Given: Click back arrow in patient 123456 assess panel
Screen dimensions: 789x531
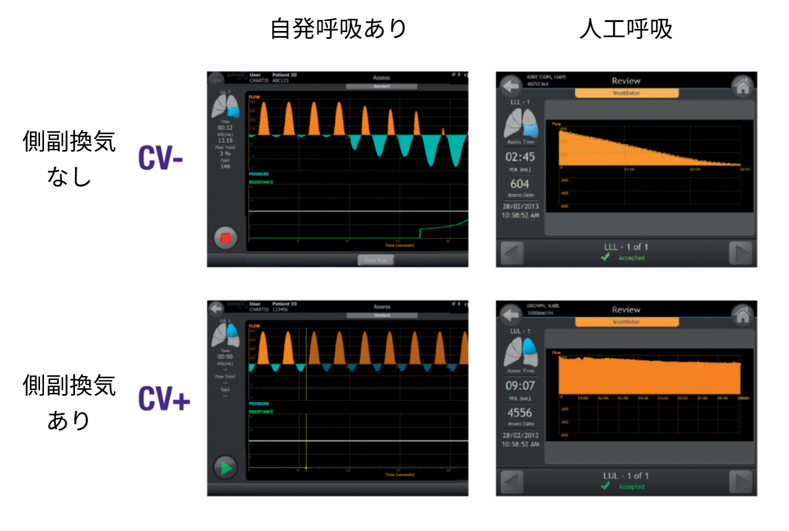Looking at the screenshot, I should [216, 308].
